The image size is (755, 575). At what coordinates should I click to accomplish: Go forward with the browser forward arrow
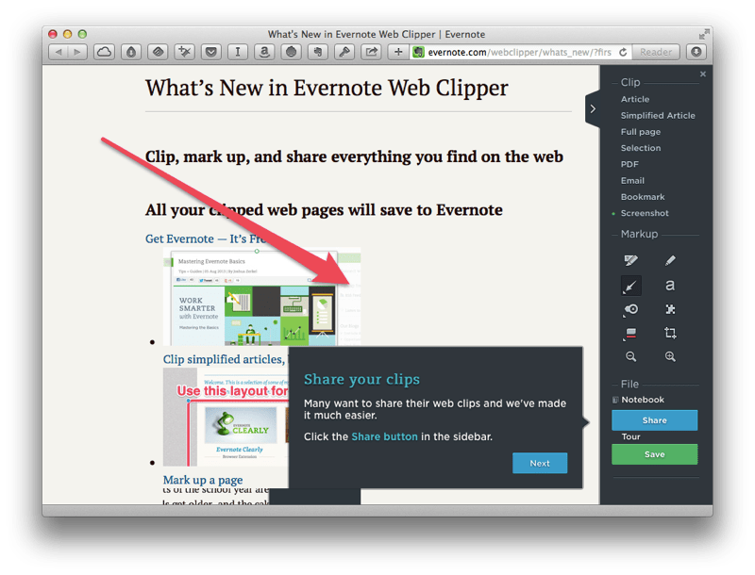(77, 52)
